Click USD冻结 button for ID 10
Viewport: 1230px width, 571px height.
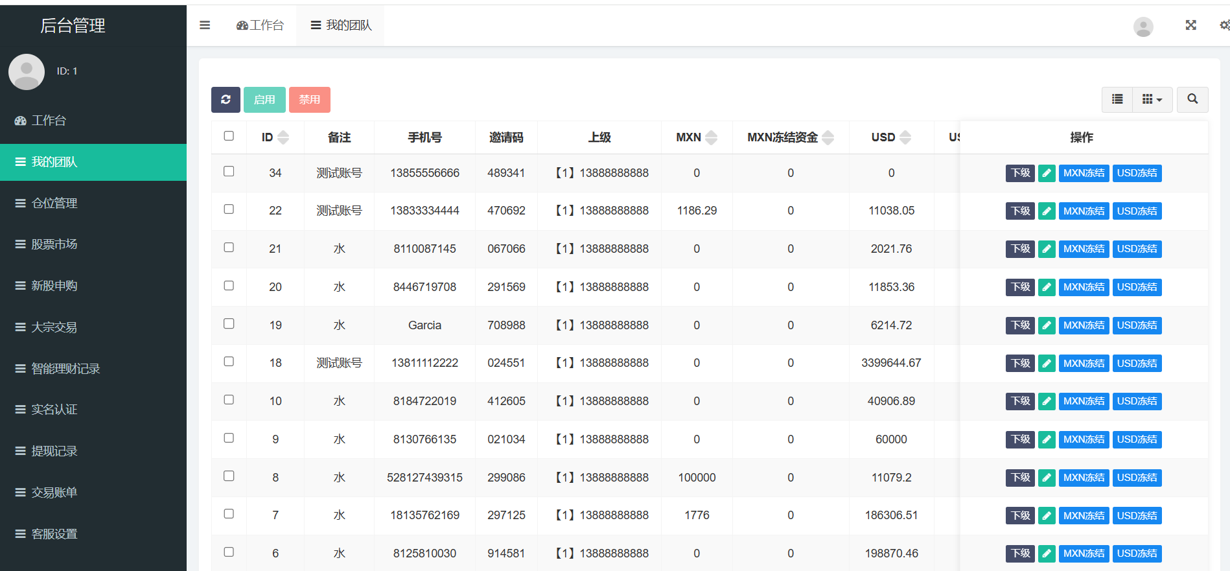[x=1137, y=401]
